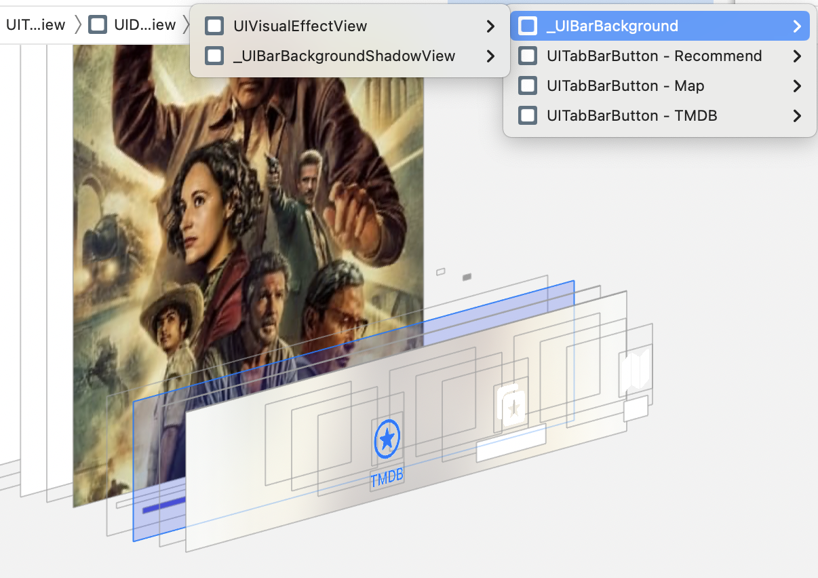The image size is (818, 578).
Task: Click the view icon beside UITabBarButton - TMDB
Action: (528, 116)
